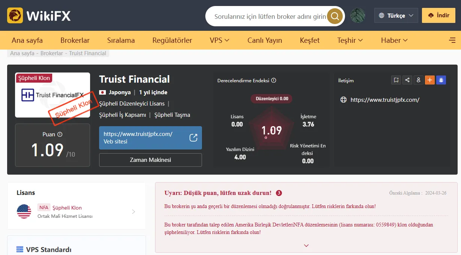Click the İndir download button

[x=438, y=16]
